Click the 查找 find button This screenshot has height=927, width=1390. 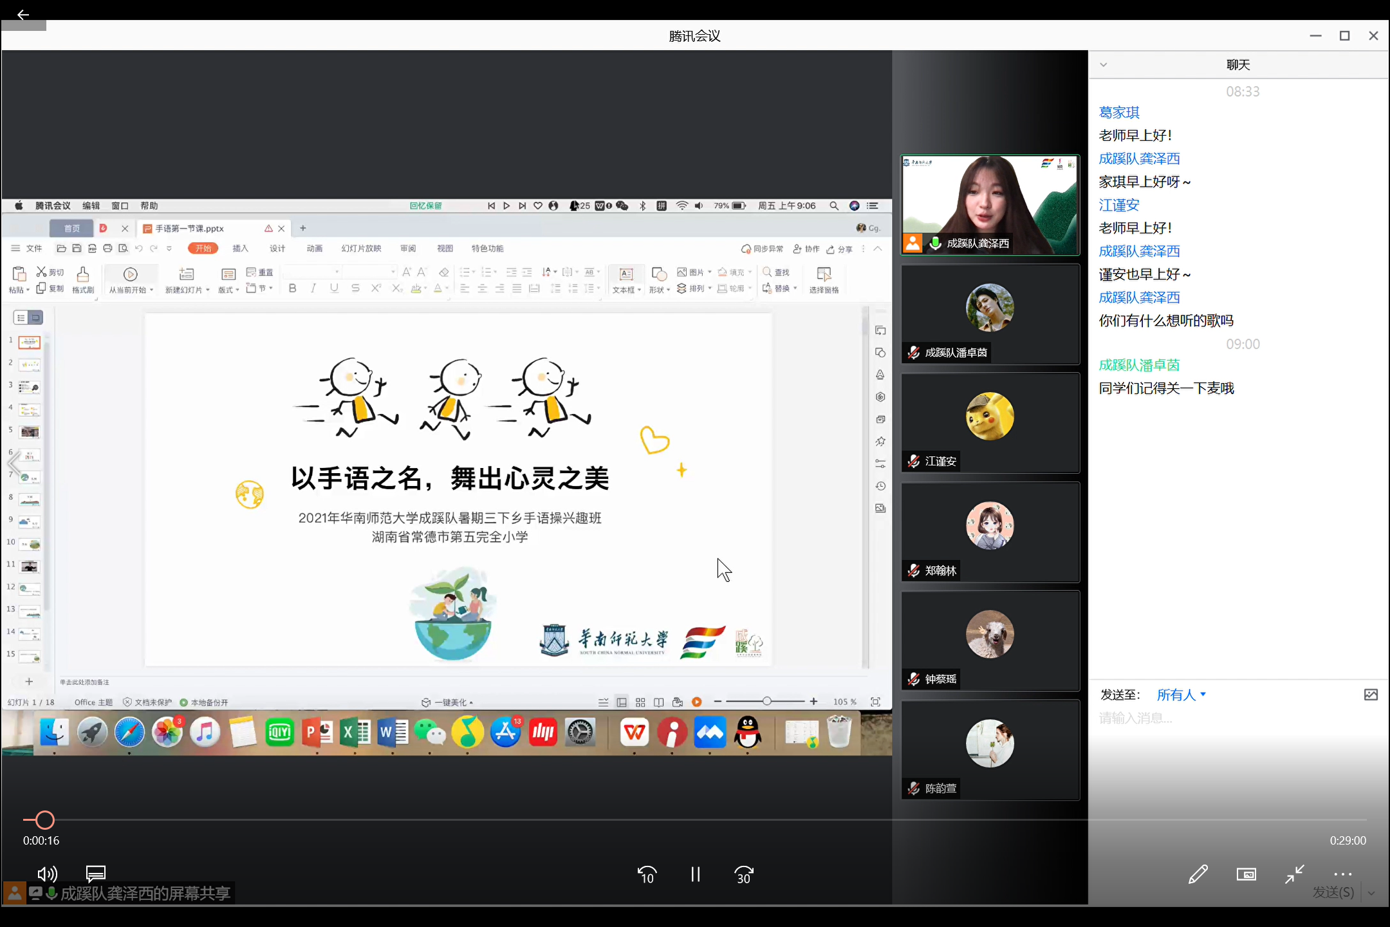tap(776, 272)
